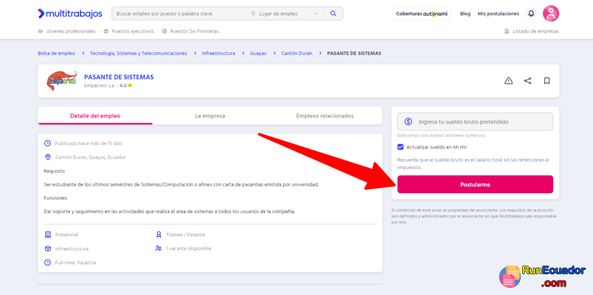Screen dimensions: 593x295
Task: Click the people icon beside 1 vacante
Action: coord(159,249)
